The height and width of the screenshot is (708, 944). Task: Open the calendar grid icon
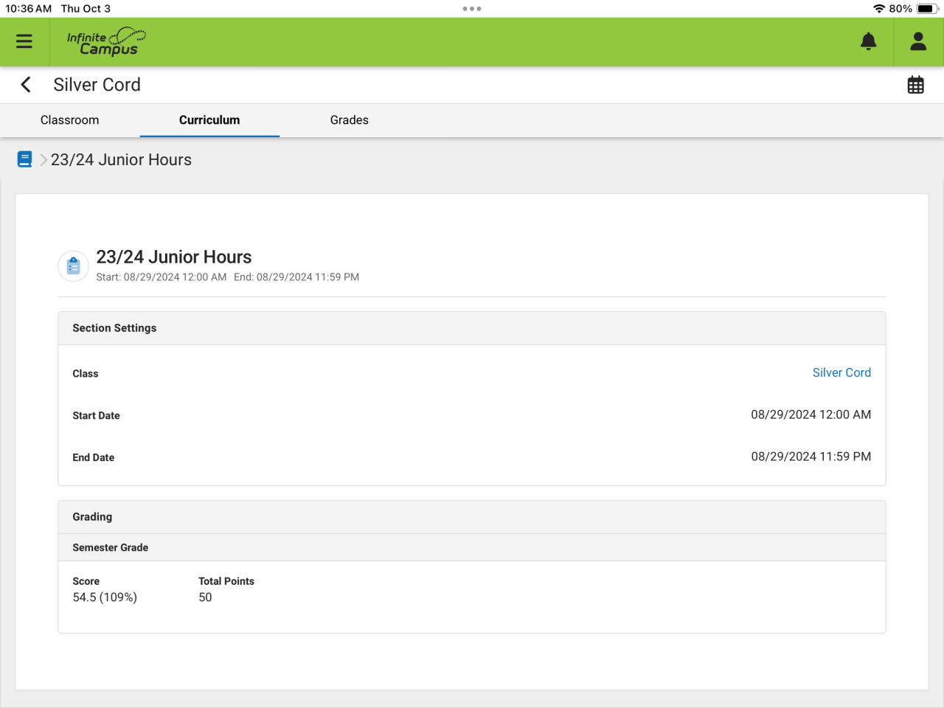click(x=916, y=85)
